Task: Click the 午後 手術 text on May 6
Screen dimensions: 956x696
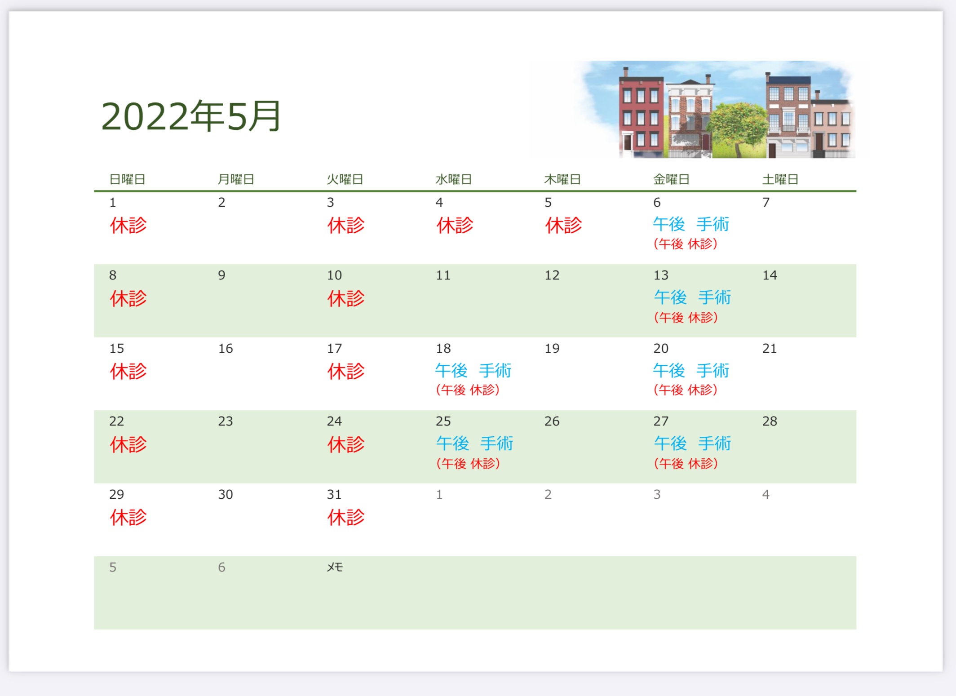Action: click(x=690, y=224)
